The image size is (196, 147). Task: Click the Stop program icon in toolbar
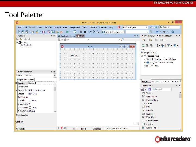click(x=85, y=32)
